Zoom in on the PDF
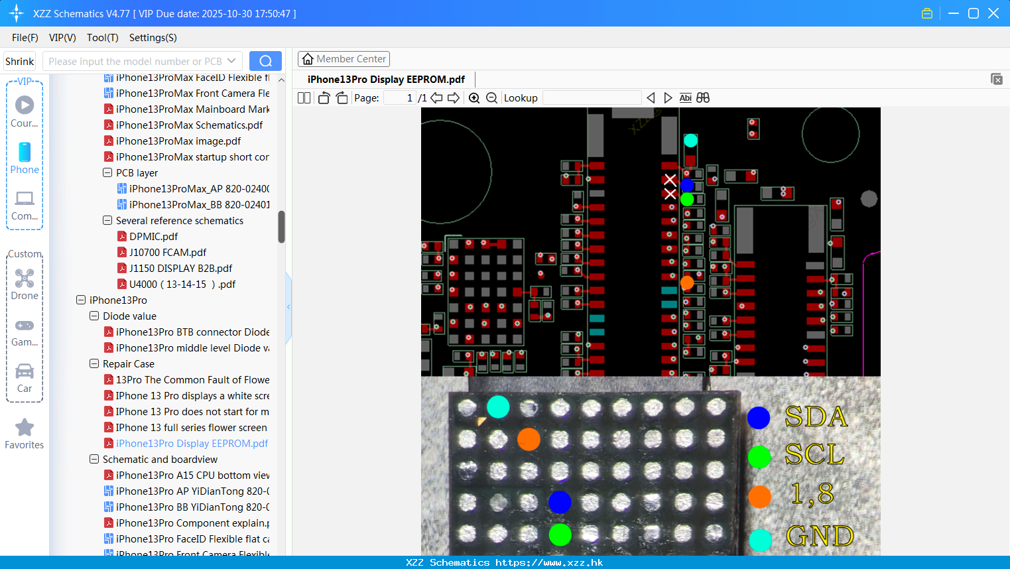The width and height of the screenshot is (1010, 569). pos(474,97)
